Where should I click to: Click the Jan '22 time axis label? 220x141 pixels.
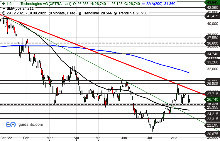click(x=6, y=138)
